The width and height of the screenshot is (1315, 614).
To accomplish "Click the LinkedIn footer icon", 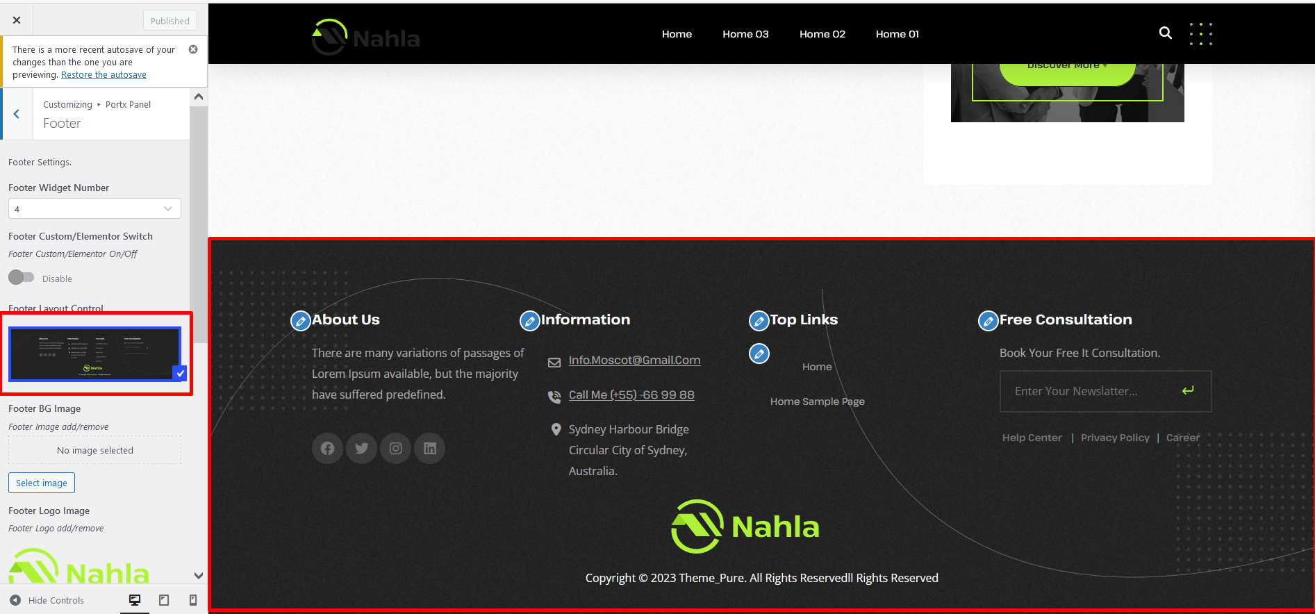I will click(x=430, y=449).
